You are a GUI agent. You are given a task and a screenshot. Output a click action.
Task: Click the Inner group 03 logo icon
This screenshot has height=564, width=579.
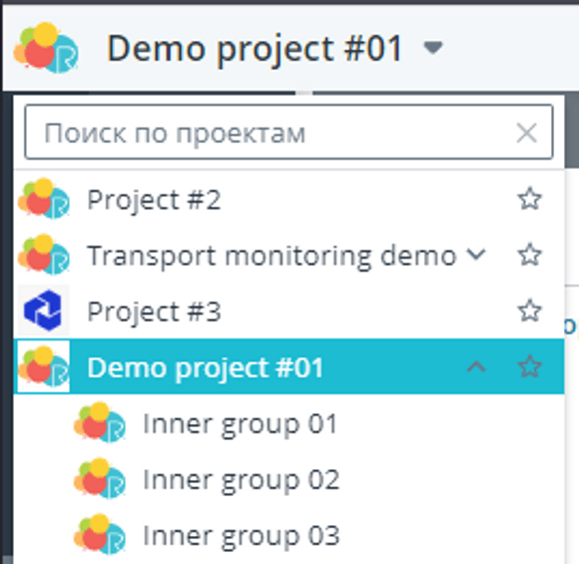pos(100,534)
